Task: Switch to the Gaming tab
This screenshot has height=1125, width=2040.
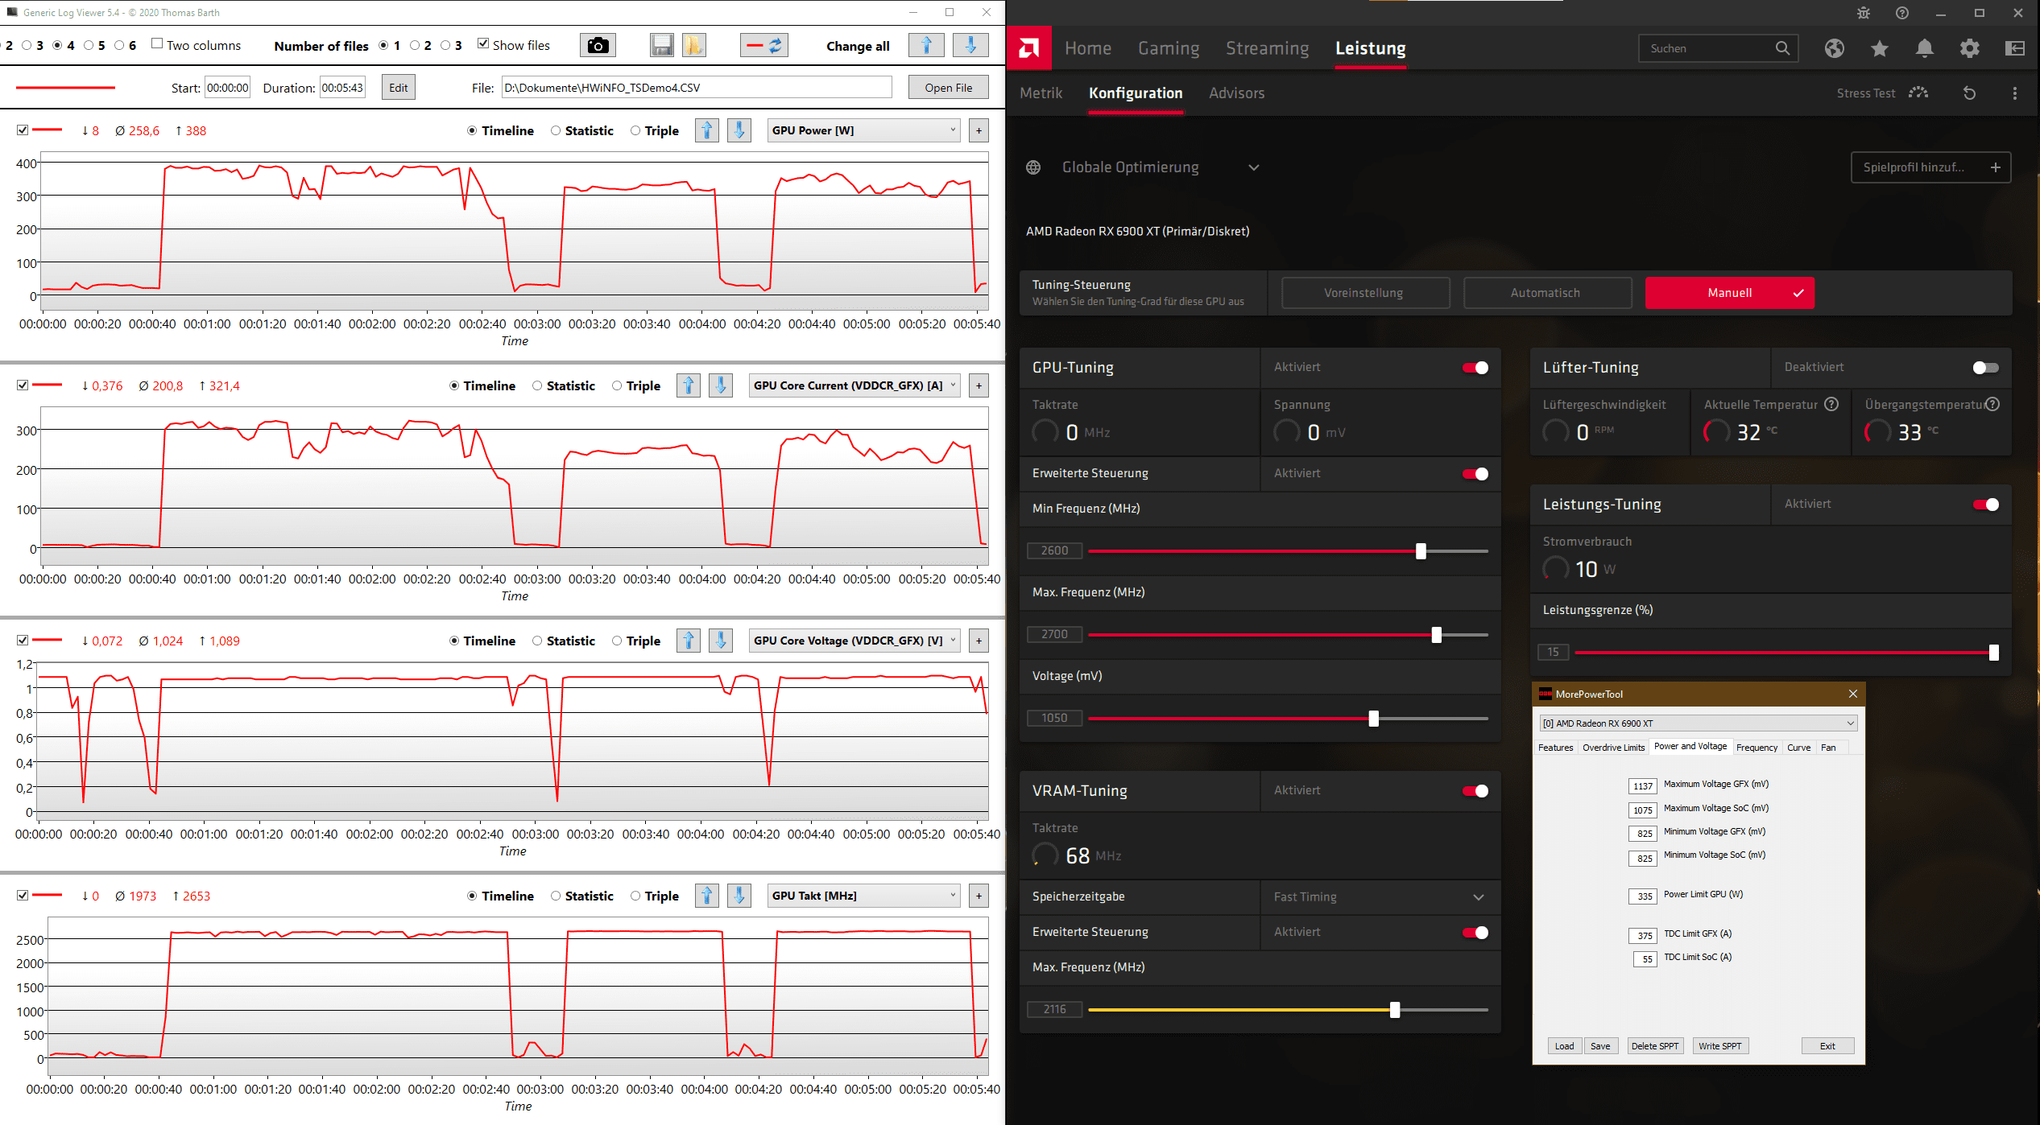Action: [1169, 48]
